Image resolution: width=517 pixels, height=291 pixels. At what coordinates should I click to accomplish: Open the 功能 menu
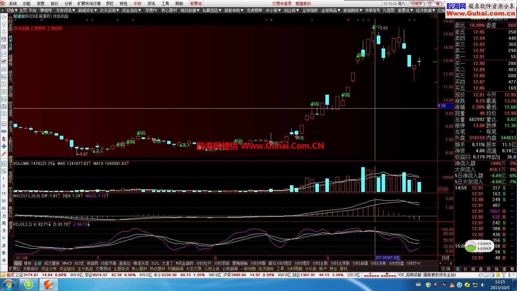(x=27, y=4)
